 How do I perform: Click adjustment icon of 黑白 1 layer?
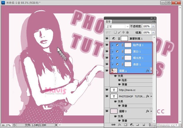(117, 51)
